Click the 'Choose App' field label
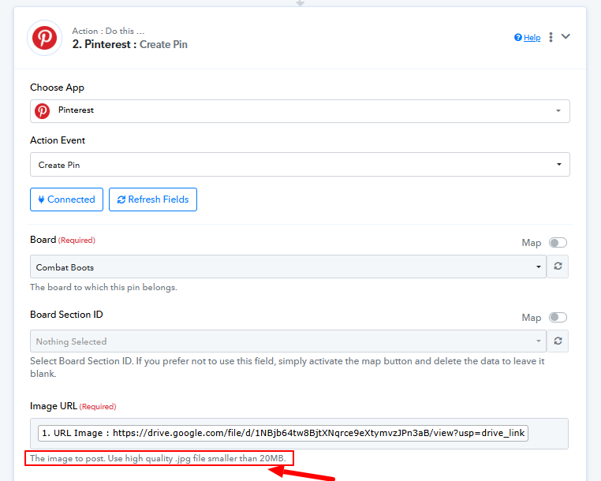Viewport: 601px width, 481px height. [57, 88]
